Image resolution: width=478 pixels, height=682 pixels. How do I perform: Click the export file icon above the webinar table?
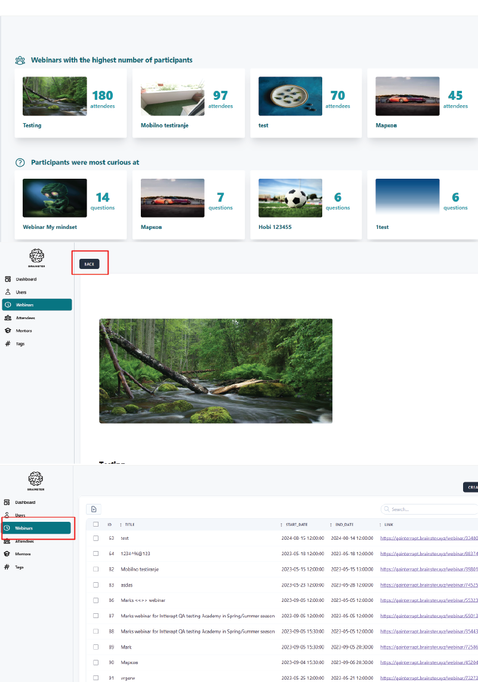[94, 509]
